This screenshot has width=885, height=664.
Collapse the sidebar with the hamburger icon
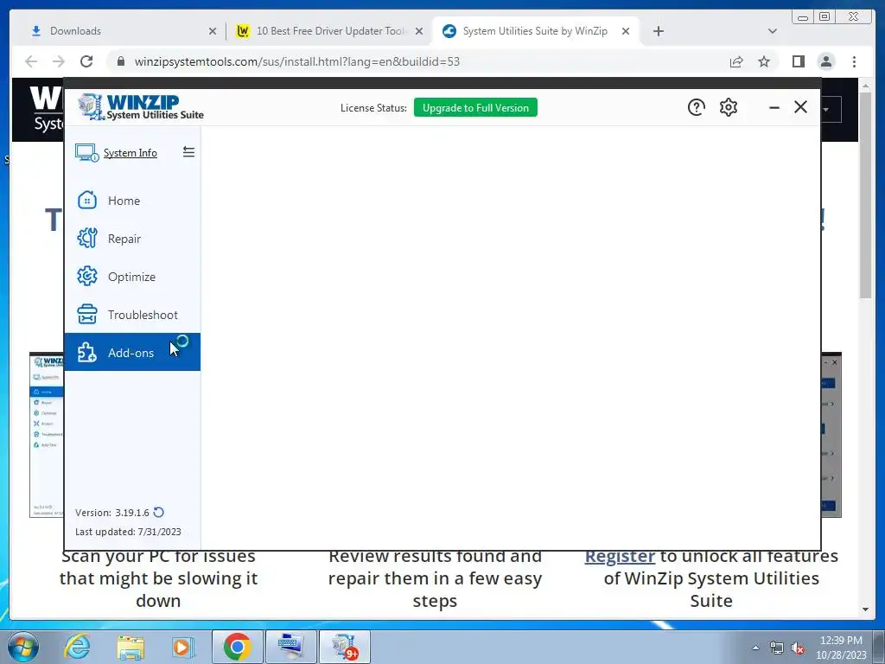pos(188,152)
